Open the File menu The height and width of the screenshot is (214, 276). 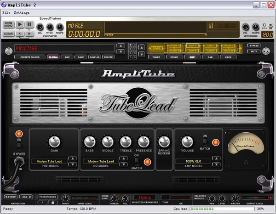click(x=6, y=12)
